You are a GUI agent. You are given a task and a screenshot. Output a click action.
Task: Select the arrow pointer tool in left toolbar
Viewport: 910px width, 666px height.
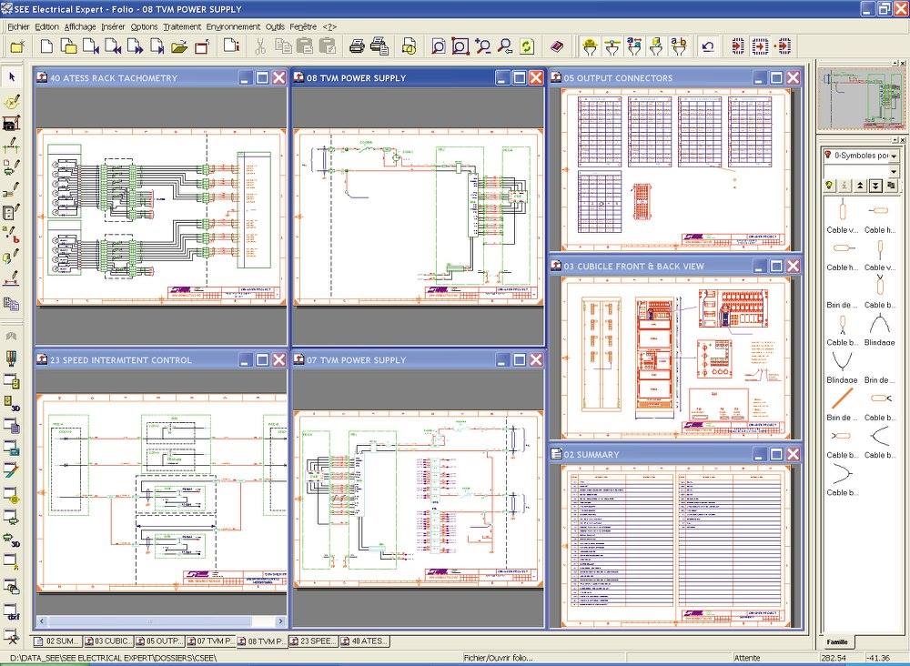(12, 77)
